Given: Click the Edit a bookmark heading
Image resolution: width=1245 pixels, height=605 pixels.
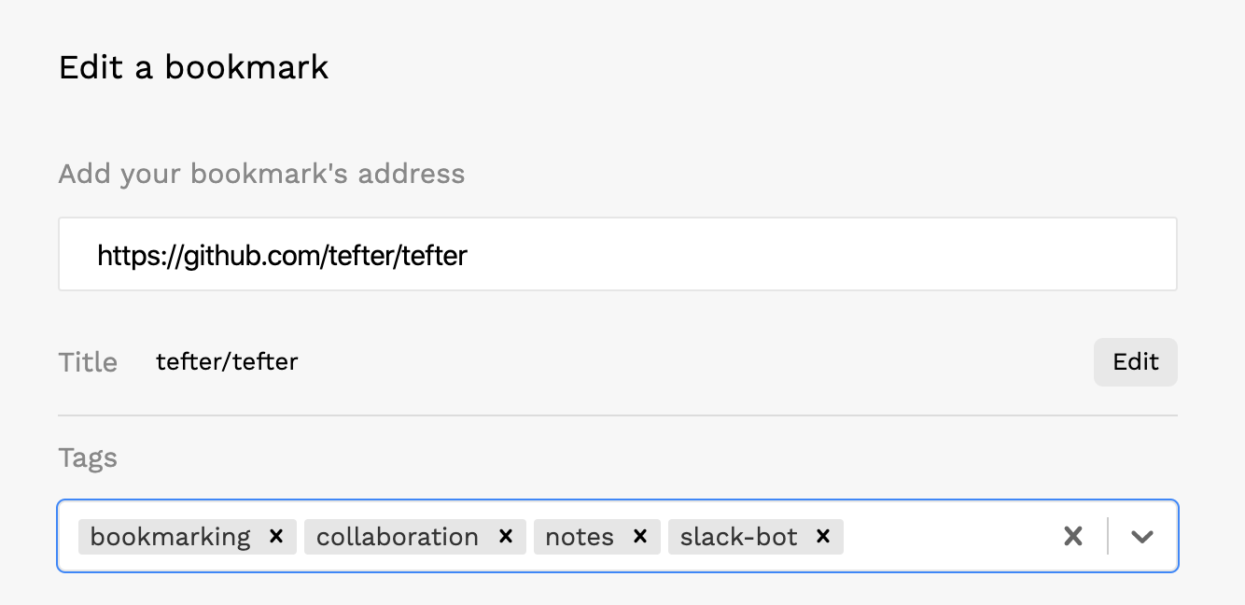Looking at the screenshot, I should [194, 67].
